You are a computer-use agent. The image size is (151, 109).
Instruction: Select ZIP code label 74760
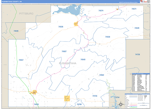(79, 104)
